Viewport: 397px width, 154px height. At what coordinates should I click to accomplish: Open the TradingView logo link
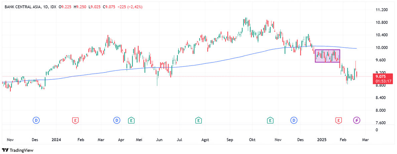[x=17, y=150]
